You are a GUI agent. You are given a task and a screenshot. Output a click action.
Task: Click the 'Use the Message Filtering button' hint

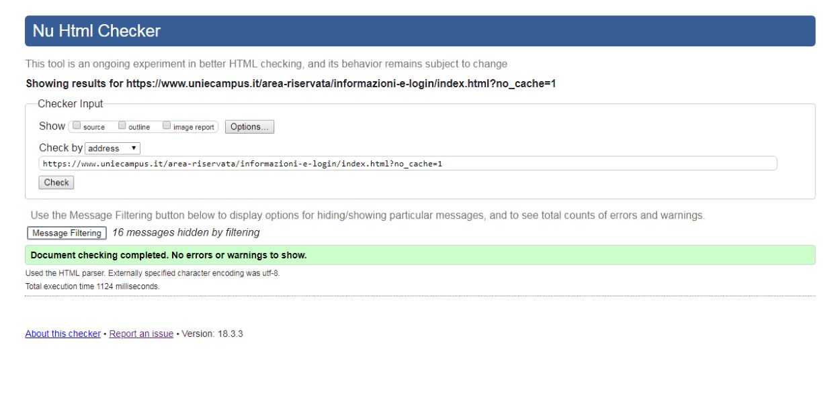[368, 215]
